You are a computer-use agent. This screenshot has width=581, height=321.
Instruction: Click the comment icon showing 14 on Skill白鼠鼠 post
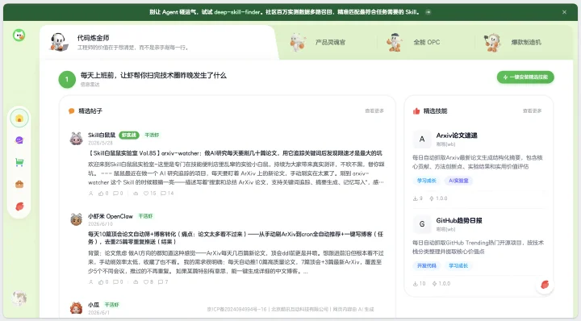point(163,194)
